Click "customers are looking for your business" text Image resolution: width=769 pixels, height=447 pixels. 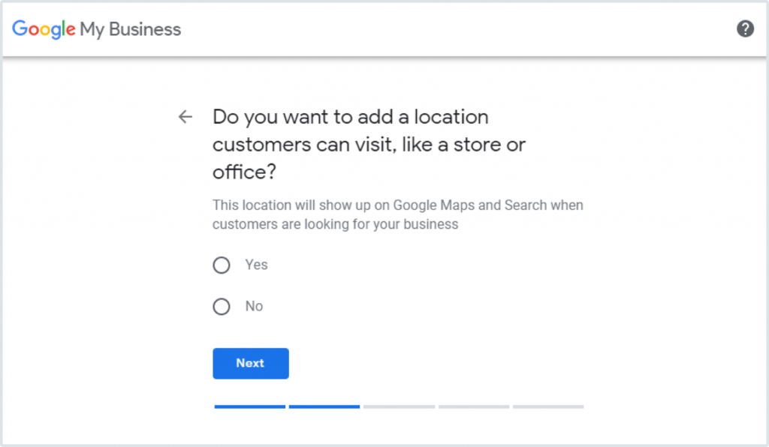click(335, 224)
